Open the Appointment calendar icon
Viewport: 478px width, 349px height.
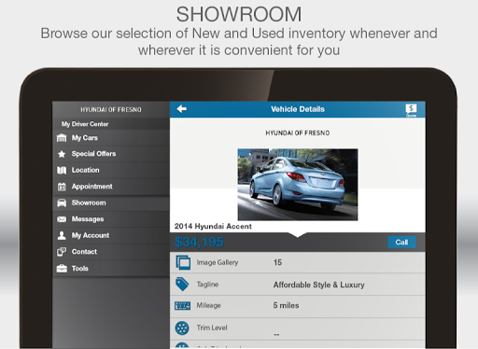click(62, 187)
